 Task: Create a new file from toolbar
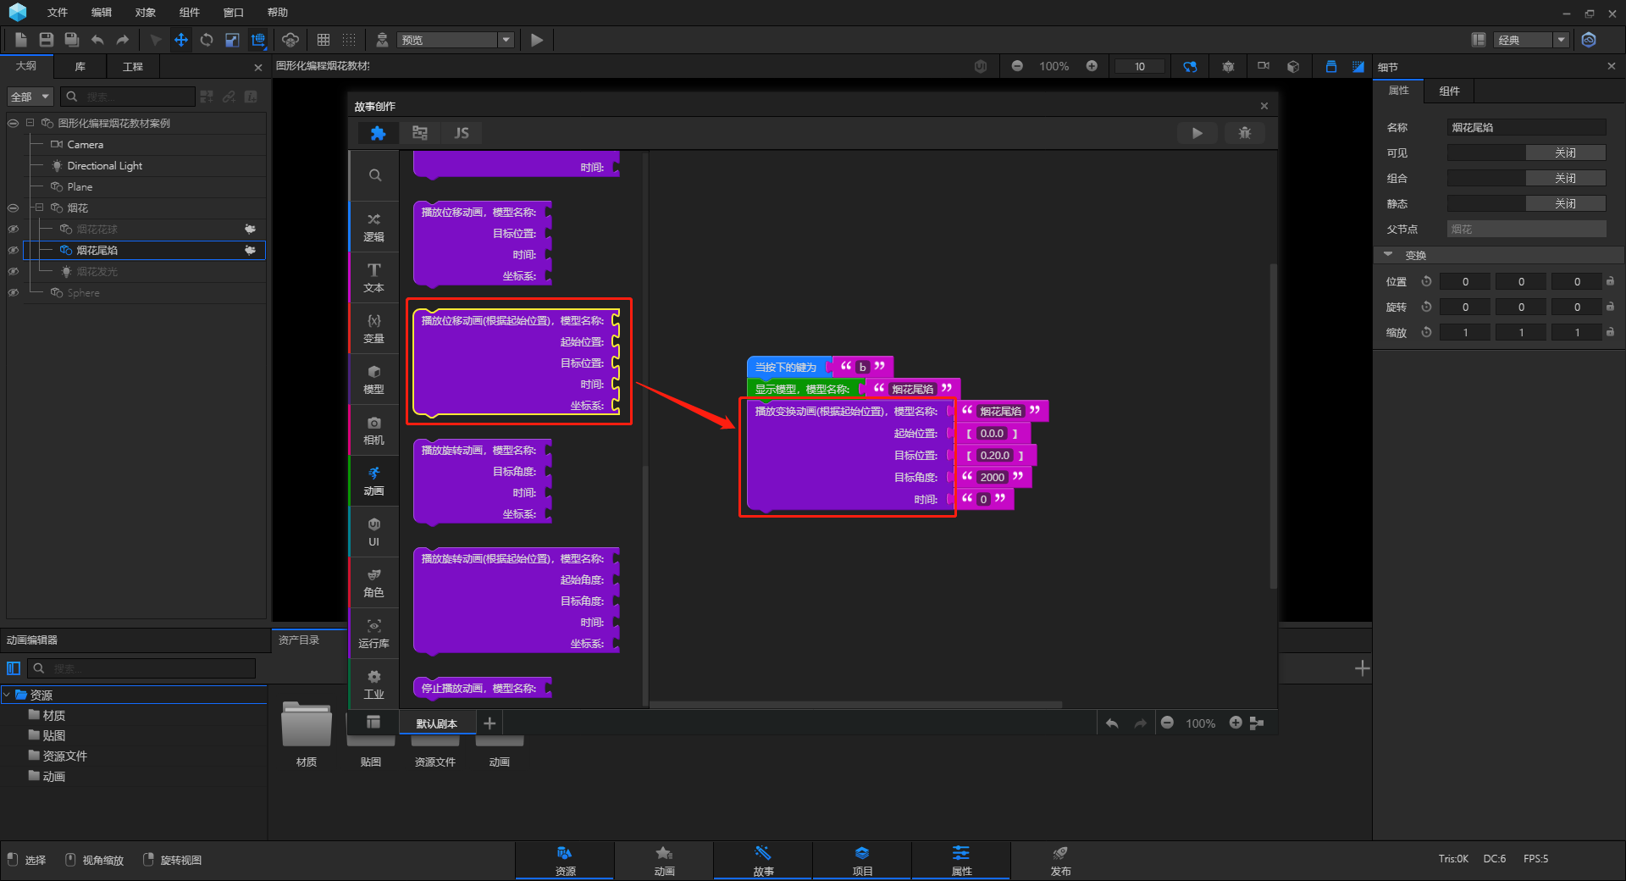pos(21,40)
